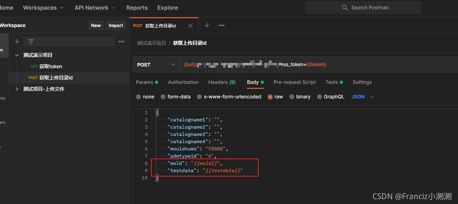Screen dimensions: 458x204
Task: Click "catalogname1" key in editor
Action: pyautogui.click(x=189, y=120)
